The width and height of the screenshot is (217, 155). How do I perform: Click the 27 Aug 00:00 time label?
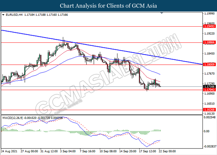(29, 151)
